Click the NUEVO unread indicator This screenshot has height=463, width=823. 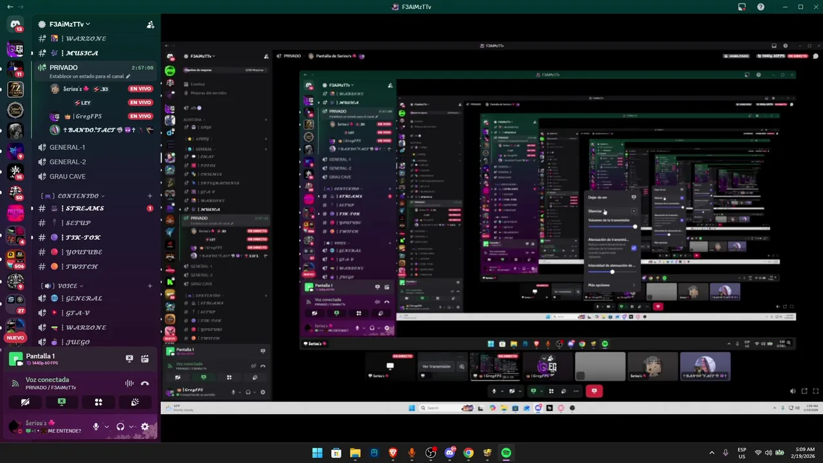(x=15, y=338)
